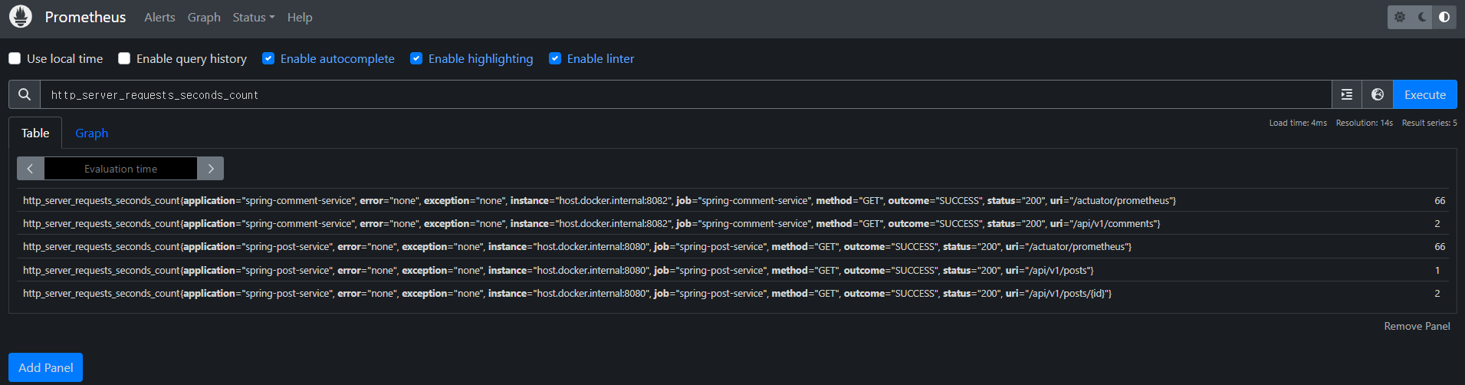Screen dimensions: 1465x385
Task: Click the Evaluation time input field
Action: [120, 168]
